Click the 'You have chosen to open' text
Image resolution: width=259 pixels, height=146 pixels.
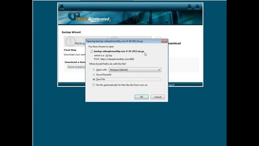pyautogui.click(x=101, y=47)
